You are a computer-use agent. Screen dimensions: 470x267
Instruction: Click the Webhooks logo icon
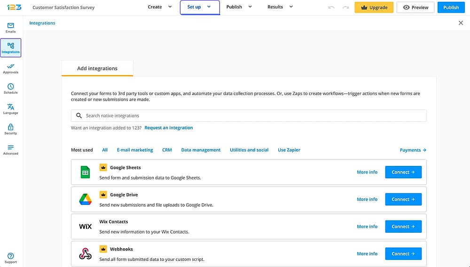pyautogui.click(x=85, y=253)
